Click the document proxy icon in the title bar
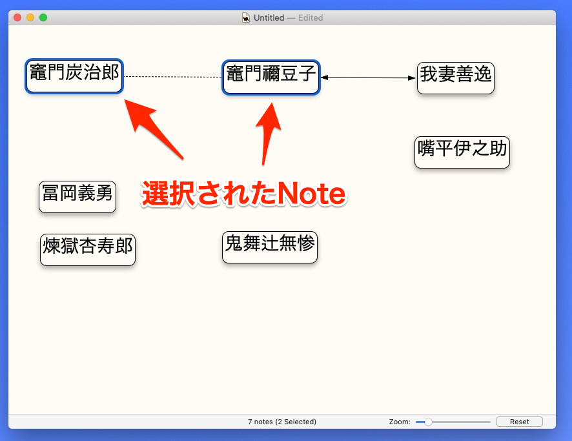 245,17
